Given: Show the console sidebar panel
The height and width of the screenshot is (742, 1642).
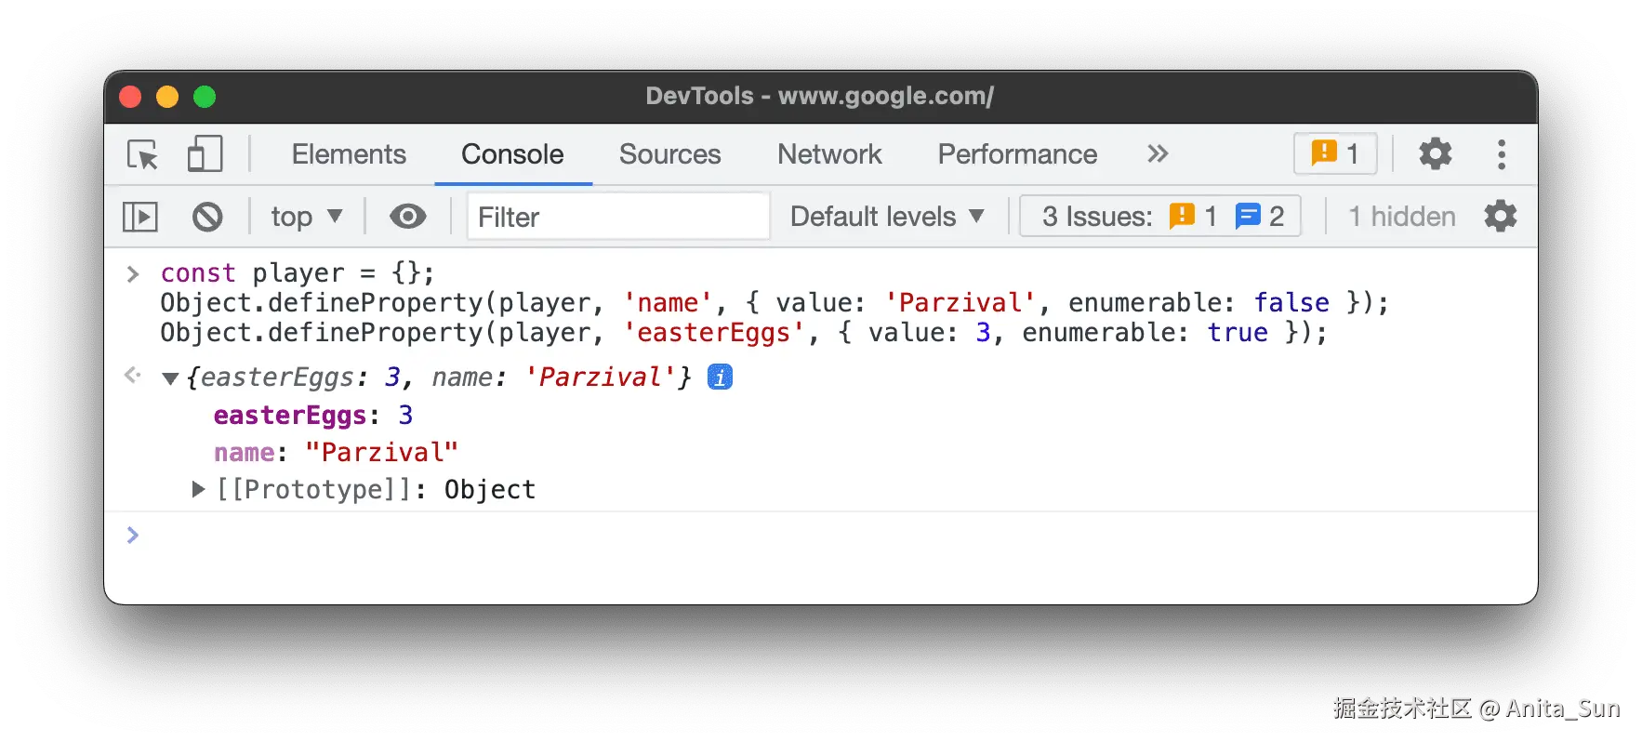Looking at the screenshot, I should coord(140,217).
